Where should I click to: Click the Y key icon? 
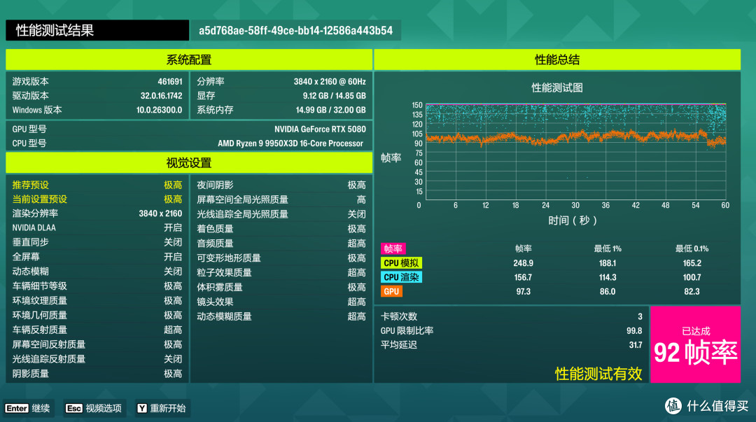141,408
